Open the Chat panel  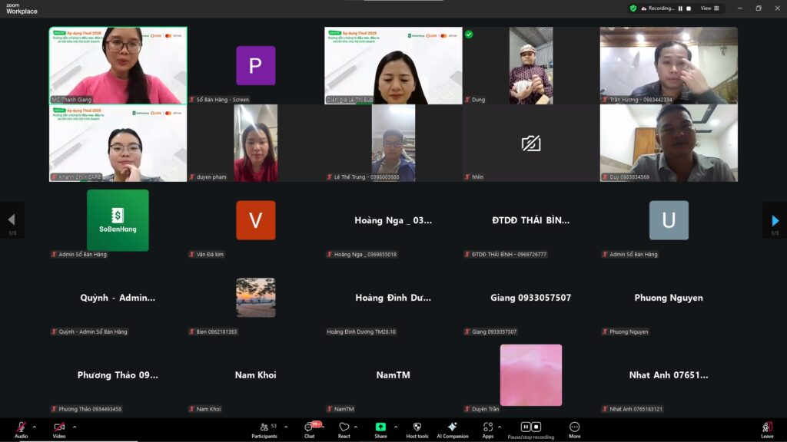click(309, 427)
